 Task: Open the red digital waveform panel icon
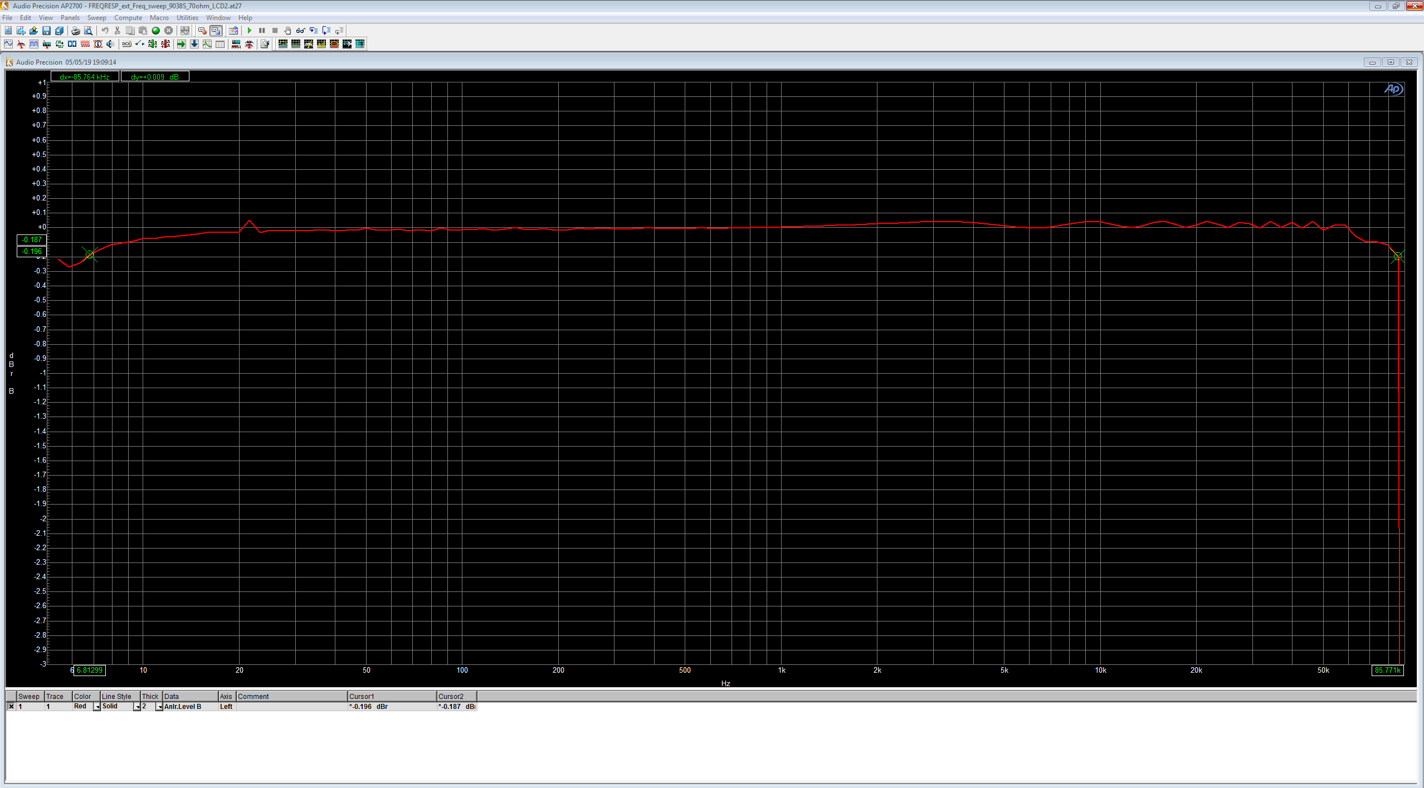coord(85,44)
